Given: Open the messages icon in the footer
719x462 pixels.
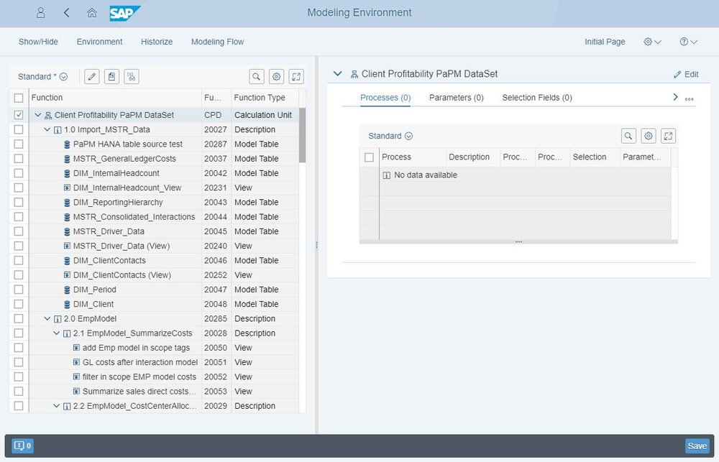Looking at the screenshot, I should point(22,445).
